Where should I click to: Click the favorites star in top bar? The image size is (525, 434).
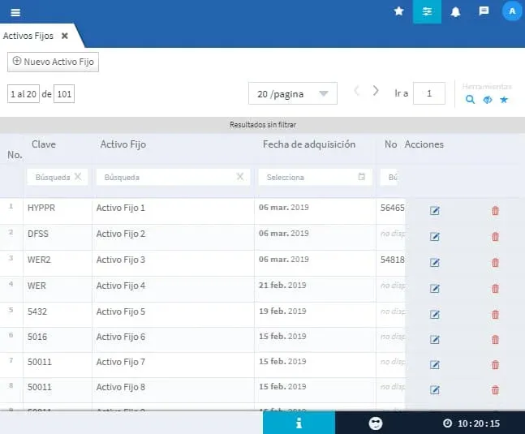click(398, 11)
